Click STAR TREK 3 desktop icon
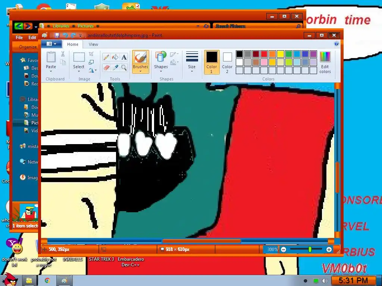382x286 pixels. click(x=101, y=259)
